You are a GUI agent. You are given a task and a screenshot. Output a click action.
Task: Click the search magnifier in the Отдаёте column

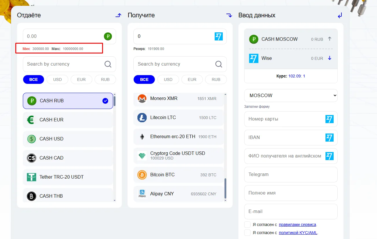tap(108, 64)
